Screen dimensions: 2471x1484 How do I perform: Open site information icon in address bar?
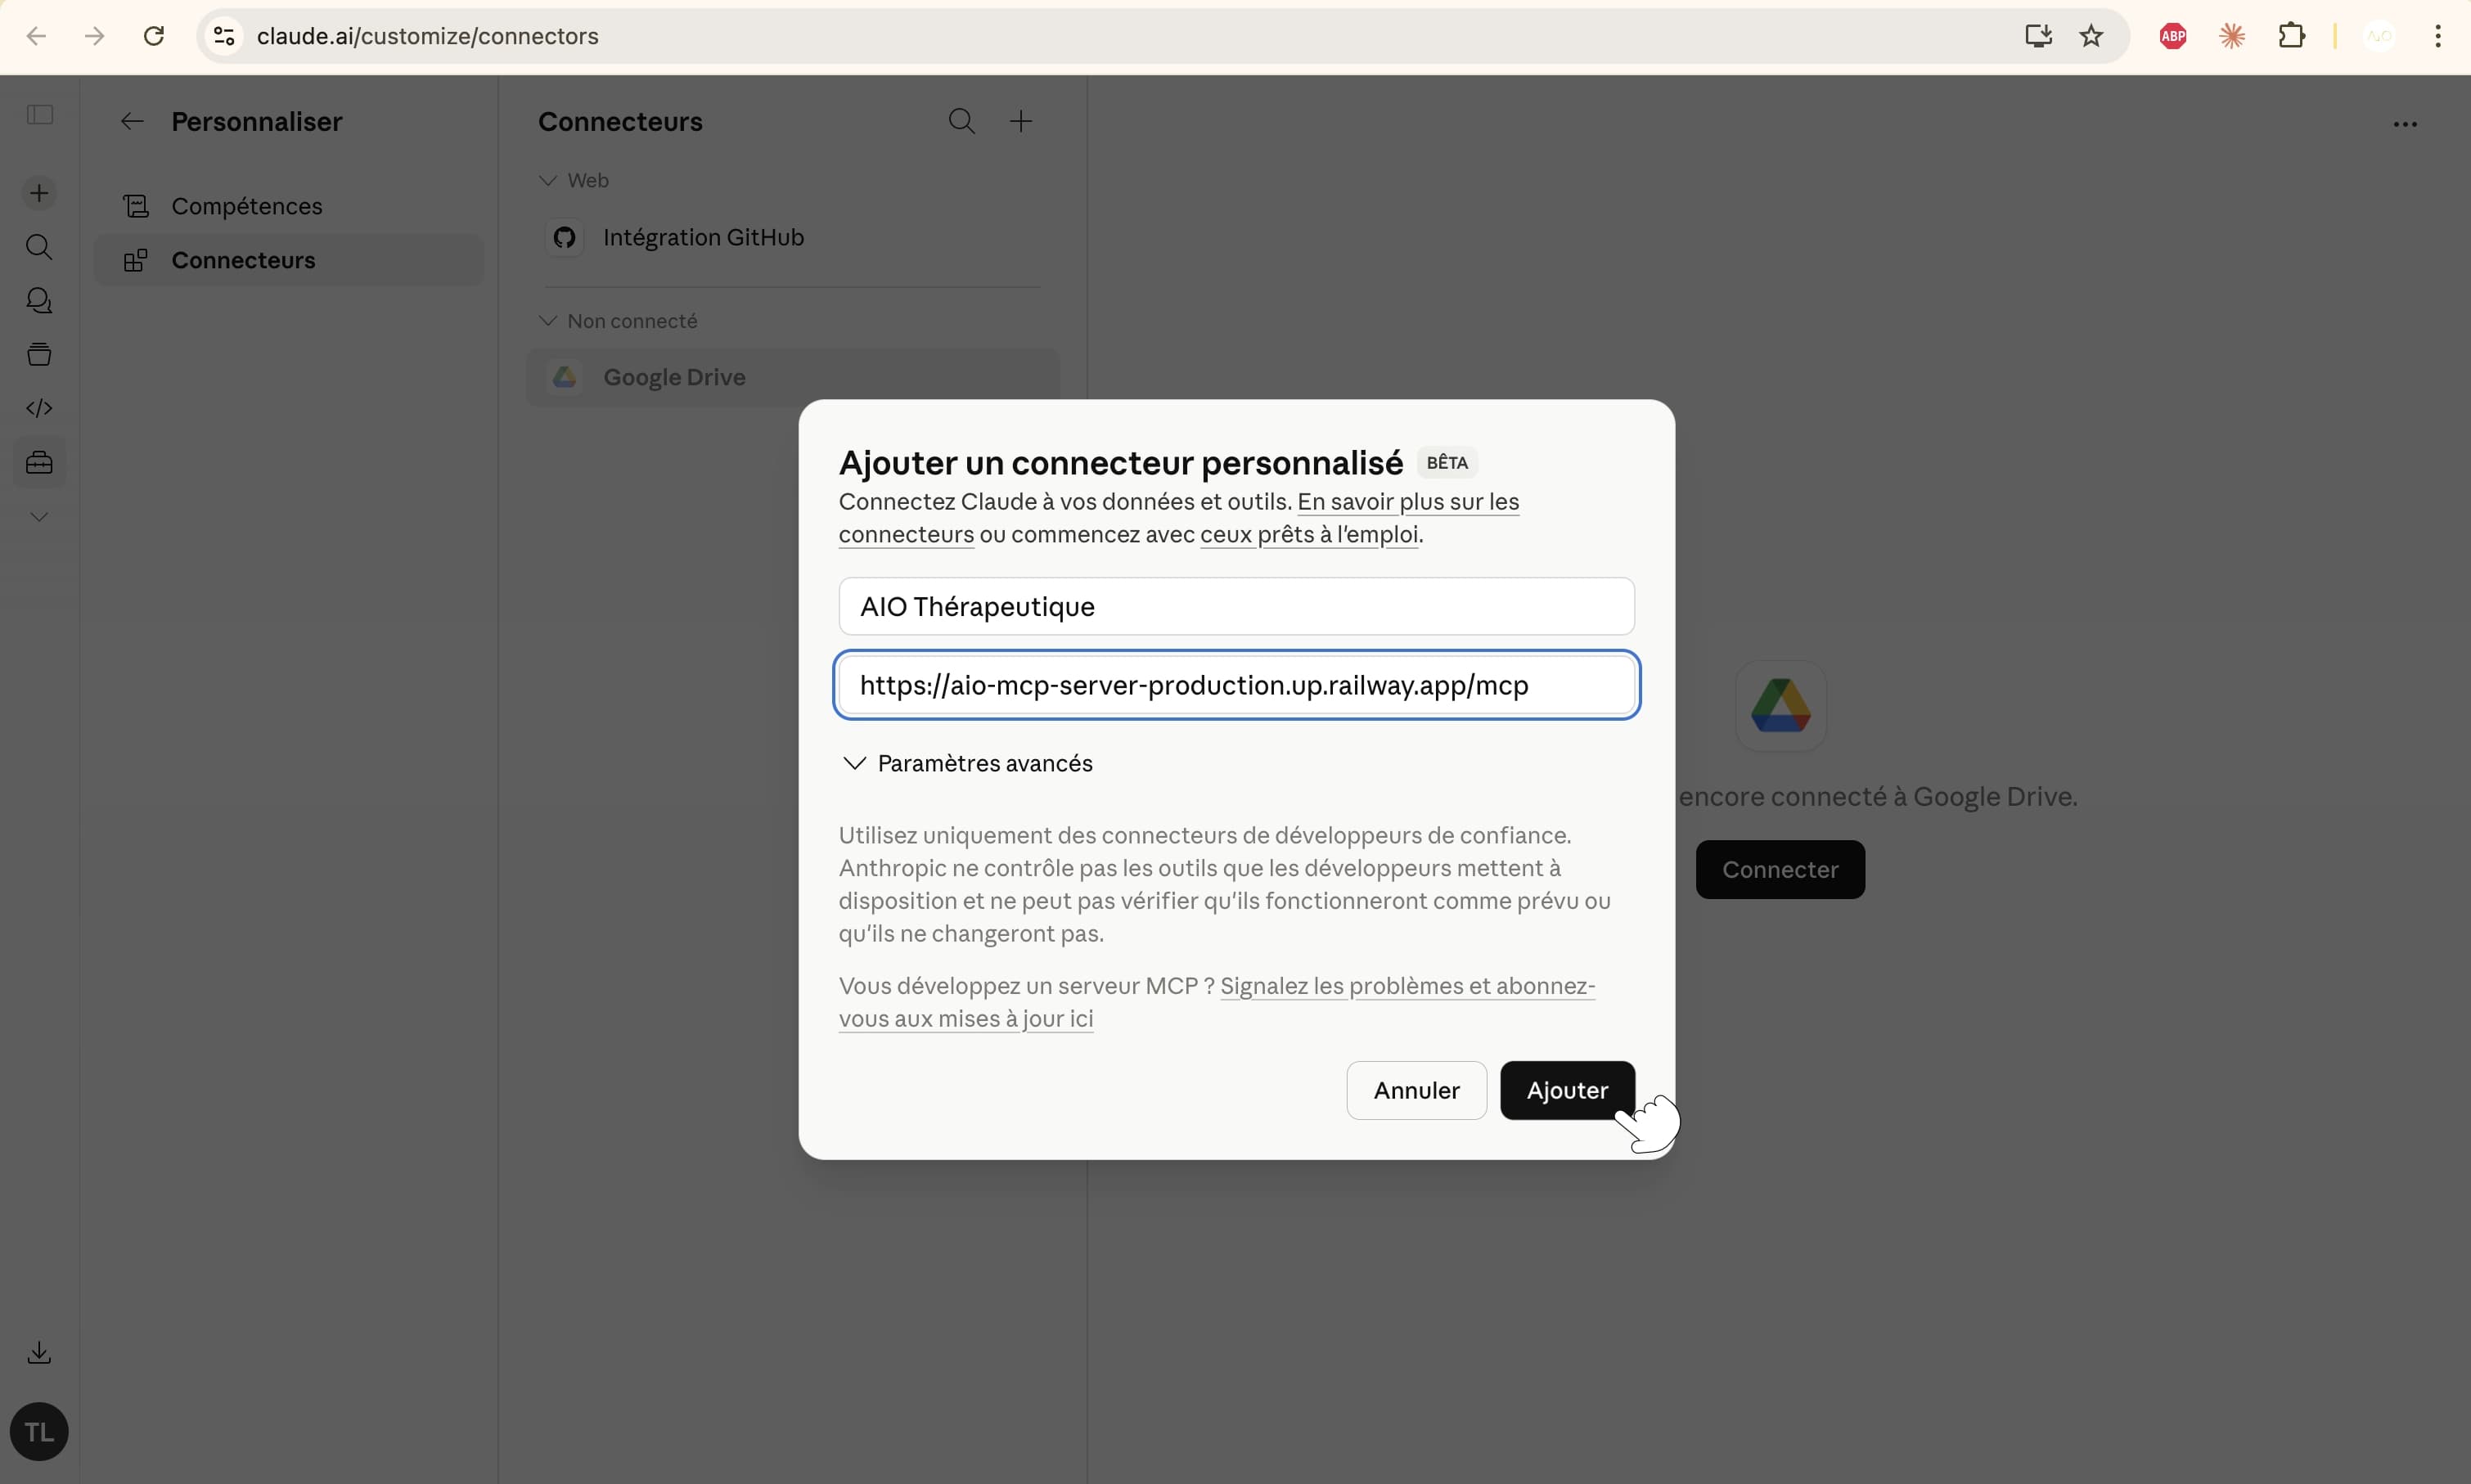(225, 36)
